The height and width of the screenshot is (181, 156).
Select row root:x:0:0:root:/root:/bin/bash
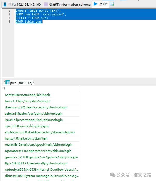[x=41, y=95]
